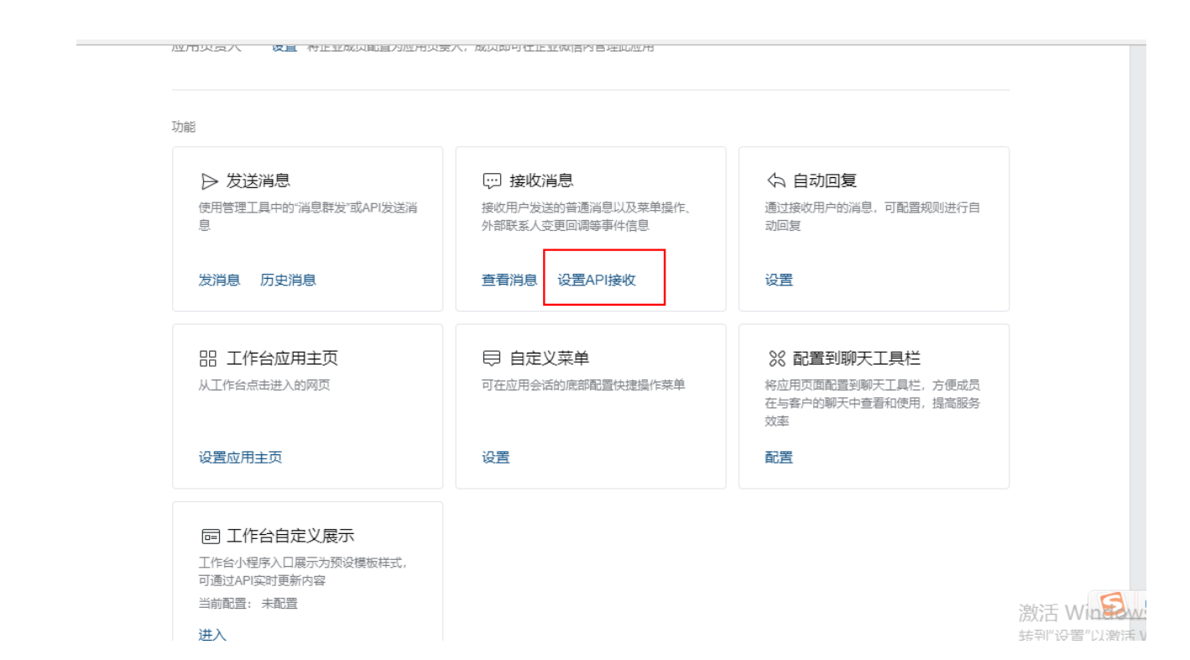This screenshot has width=1190, height=660.
Task: Click the 接收消息 card title
Action: 541,181
